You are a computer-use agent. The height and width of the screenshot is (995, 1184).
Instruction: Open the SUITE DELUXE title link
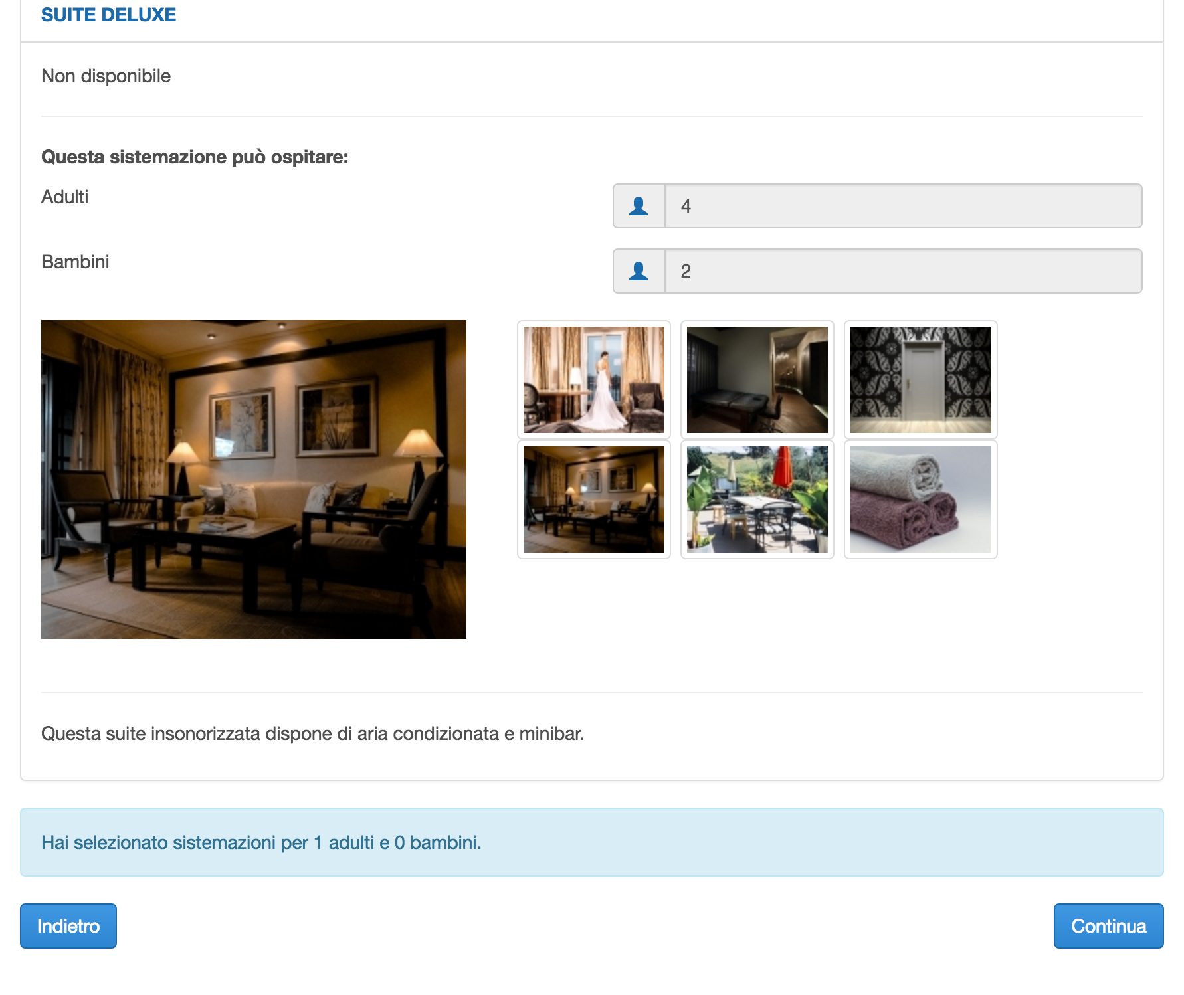108,15
